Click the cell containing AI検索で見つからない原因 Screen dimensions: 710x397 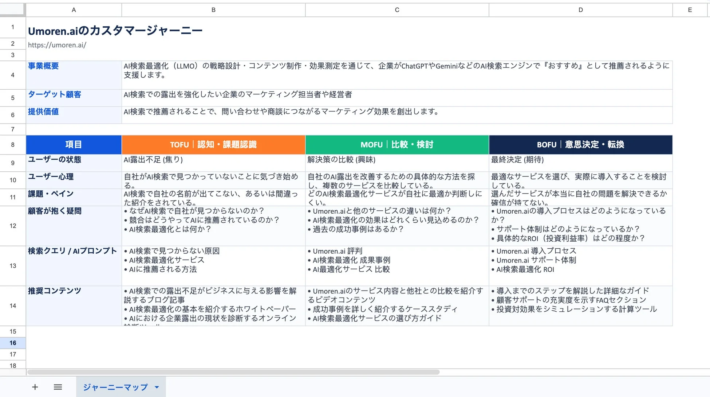[x=213, y=266]
